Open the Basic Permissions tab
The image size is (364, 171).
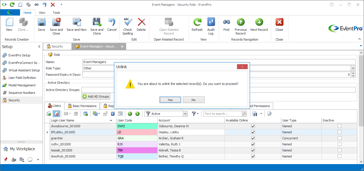(82, 106)
